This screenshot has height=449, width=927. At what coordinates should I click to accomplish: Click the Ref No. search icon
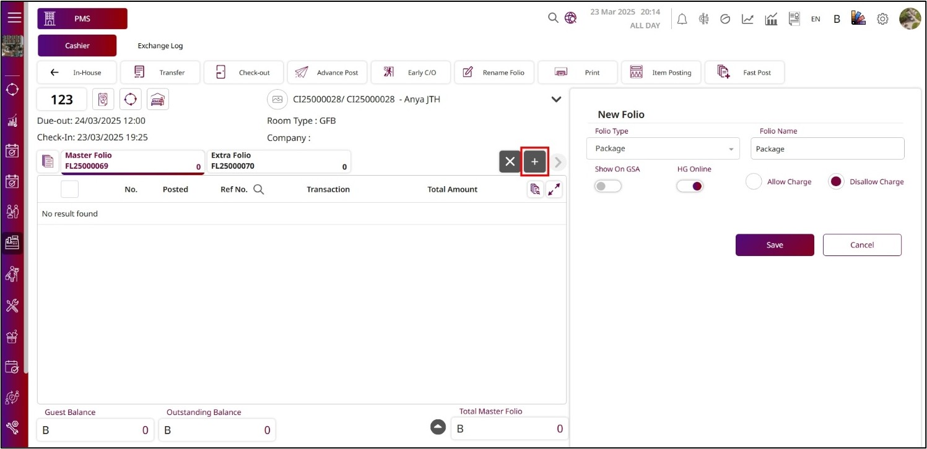(259, 190)
